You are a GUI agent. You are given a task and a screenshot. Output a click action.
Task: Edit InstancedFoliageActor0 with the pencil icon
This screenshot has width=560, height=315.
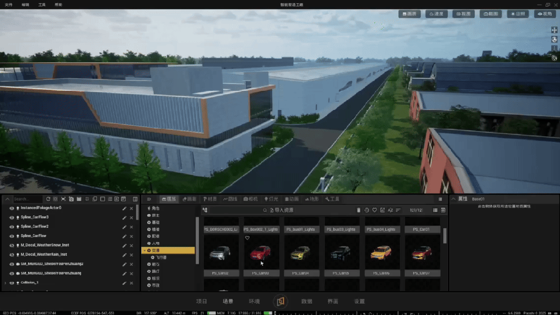point(124,208)
